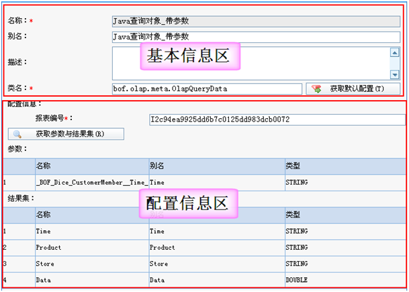
Task: Click the 名称 header in the 结果集 table
Action: (92, 215)
